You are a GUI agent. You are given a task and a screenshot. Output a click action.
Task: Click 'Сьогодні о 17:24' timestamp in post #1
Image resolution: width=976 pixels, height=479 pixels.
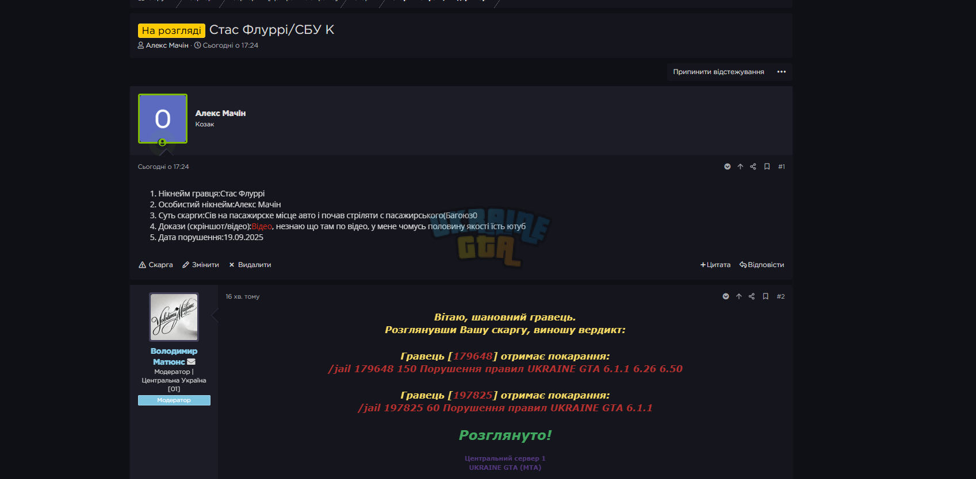point(163,167)
